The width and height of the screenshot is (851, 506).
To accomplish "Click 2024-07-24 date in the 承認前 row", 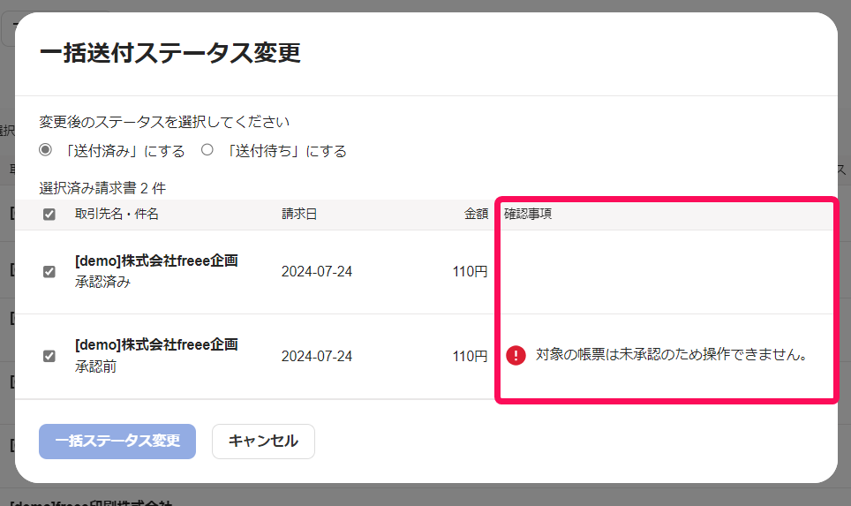I will [317, 356].
